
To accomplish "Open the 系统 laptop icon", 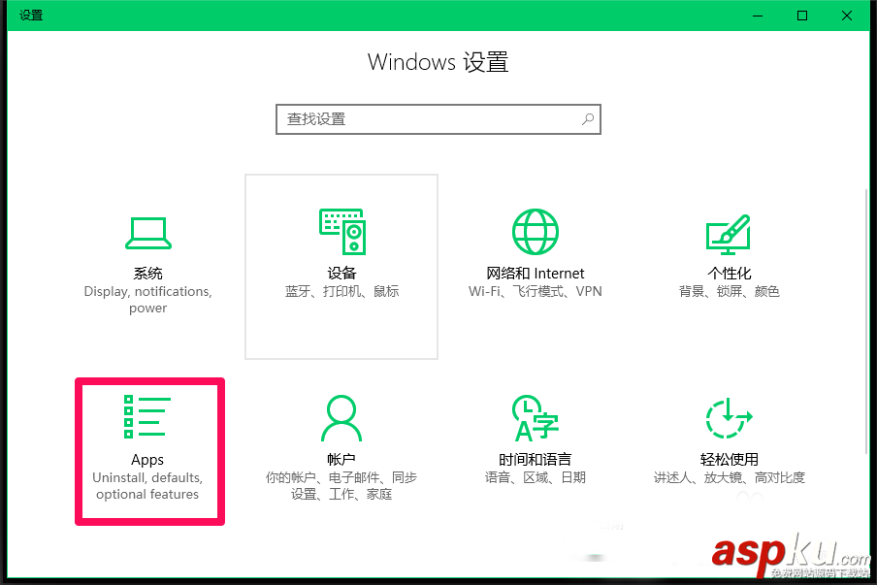I will point(148,233).
